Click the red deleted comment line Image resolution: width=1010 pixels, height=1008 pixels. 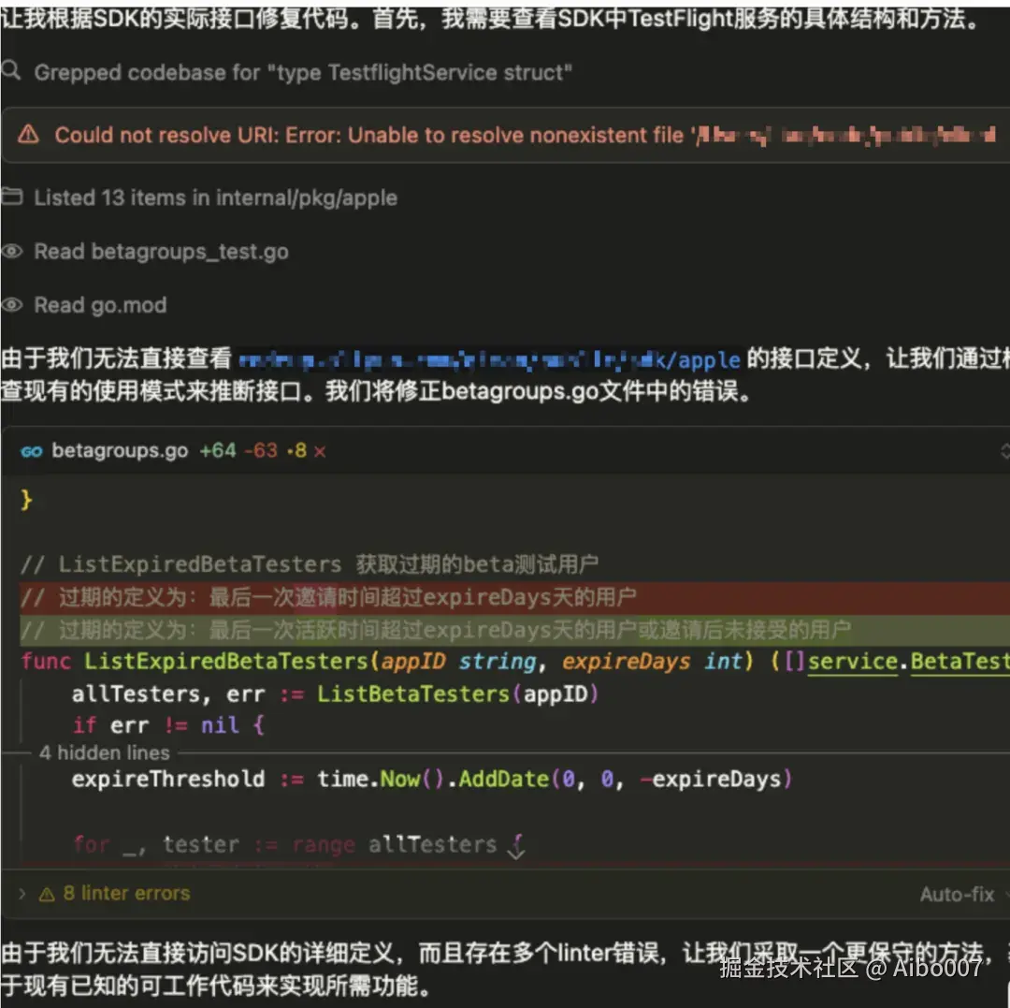[x=514, y=597]
